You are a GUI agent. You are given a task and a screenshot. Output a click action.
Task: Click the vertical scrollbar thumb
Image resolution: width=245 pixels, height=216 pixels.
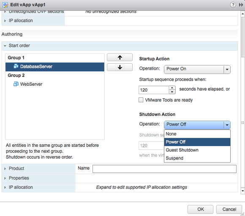(x=242, y=37)
